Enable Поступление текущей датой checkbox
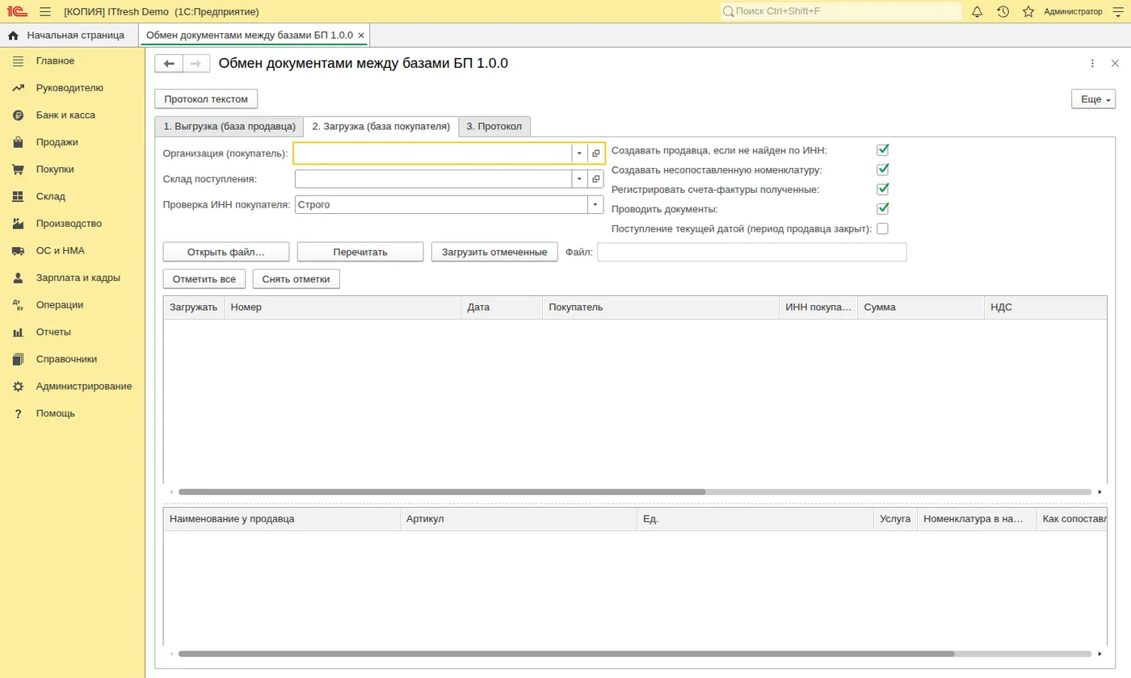The width and height of the screenshot is (1131, 678). 883,228
